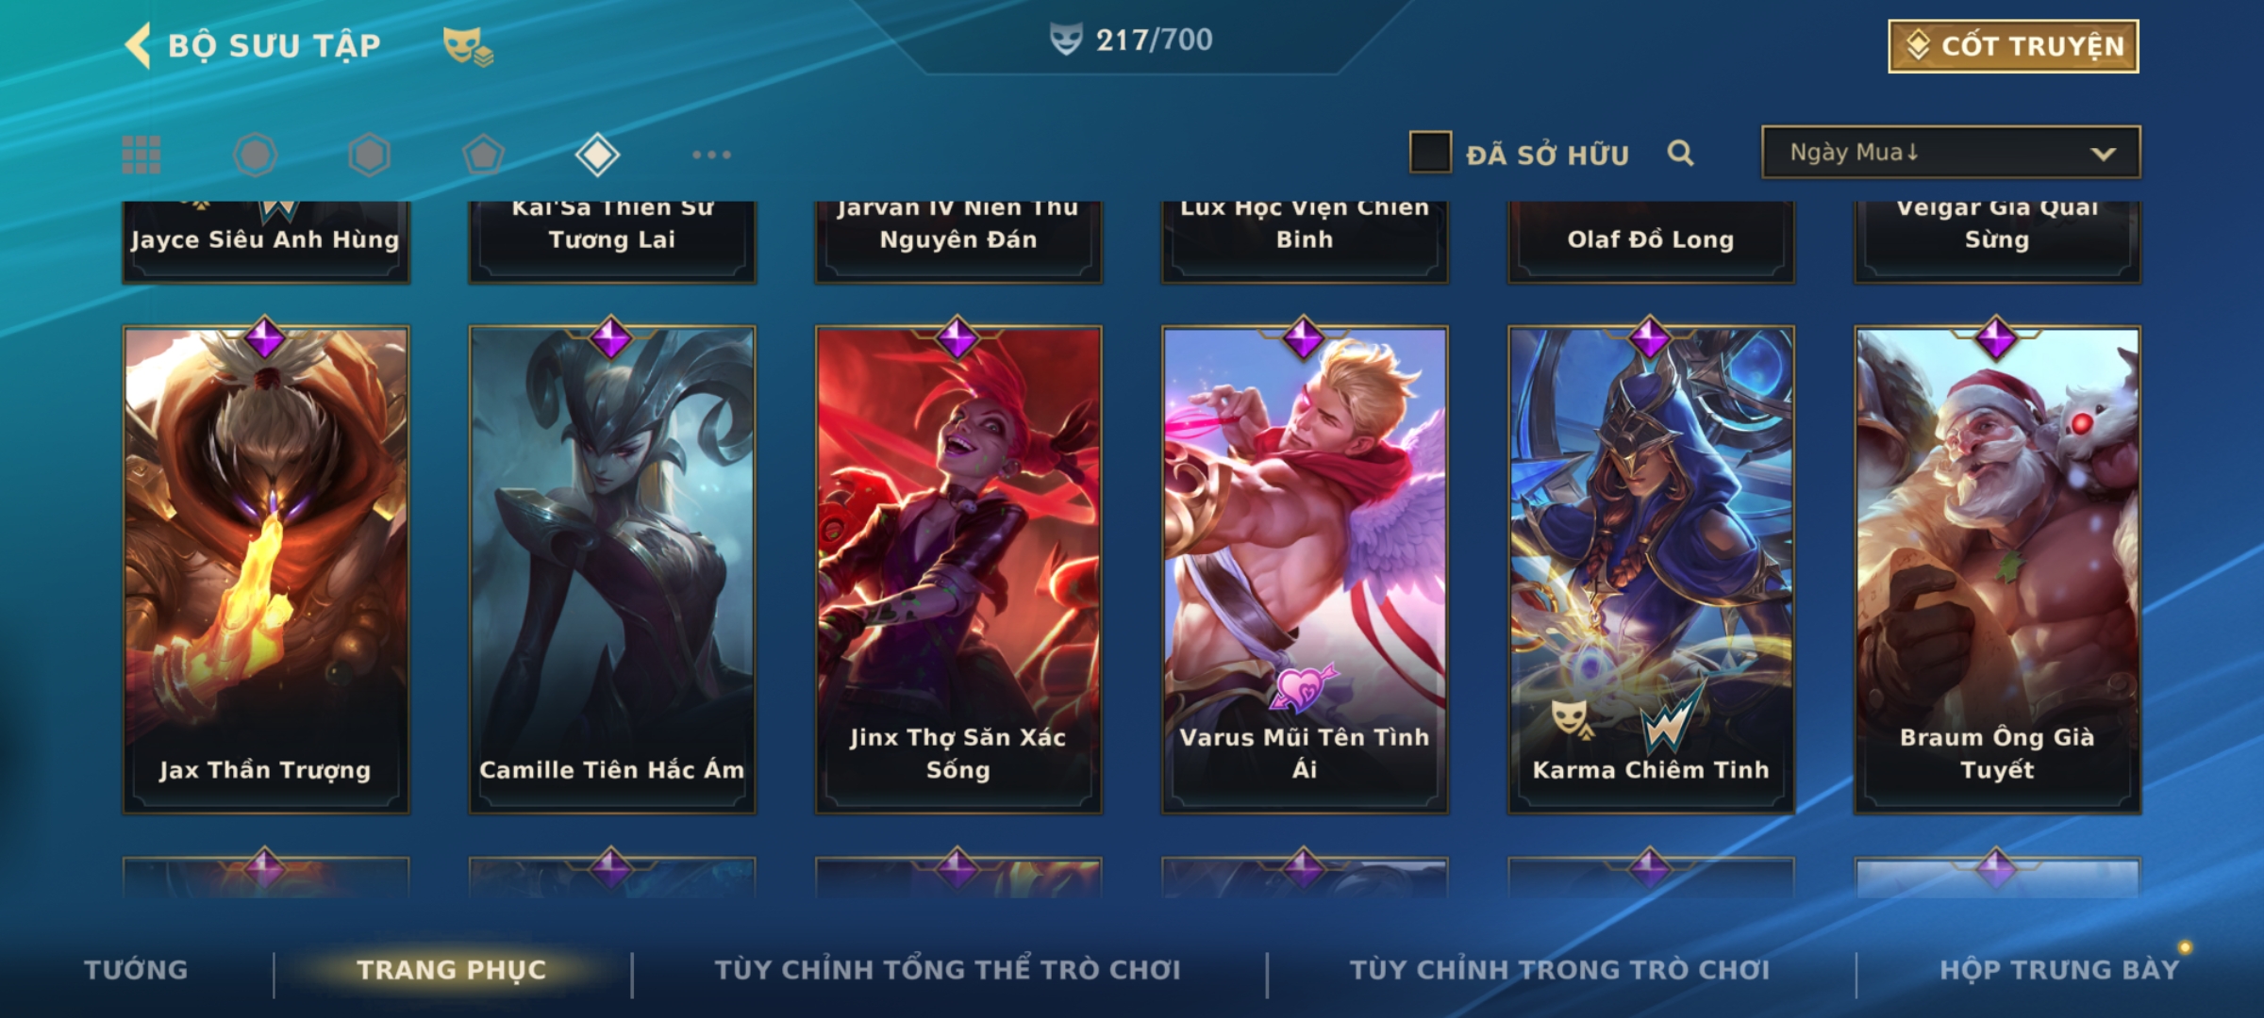Expand the Ngày Mua sort dropdown
The width and height of the screenshot is (2264, 1018).
(1951, 152)
